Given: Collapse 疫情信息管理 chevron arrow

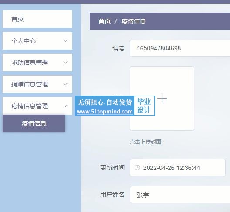Looking at the screenshot, I should pyautogui.click(x=65, y=106).
